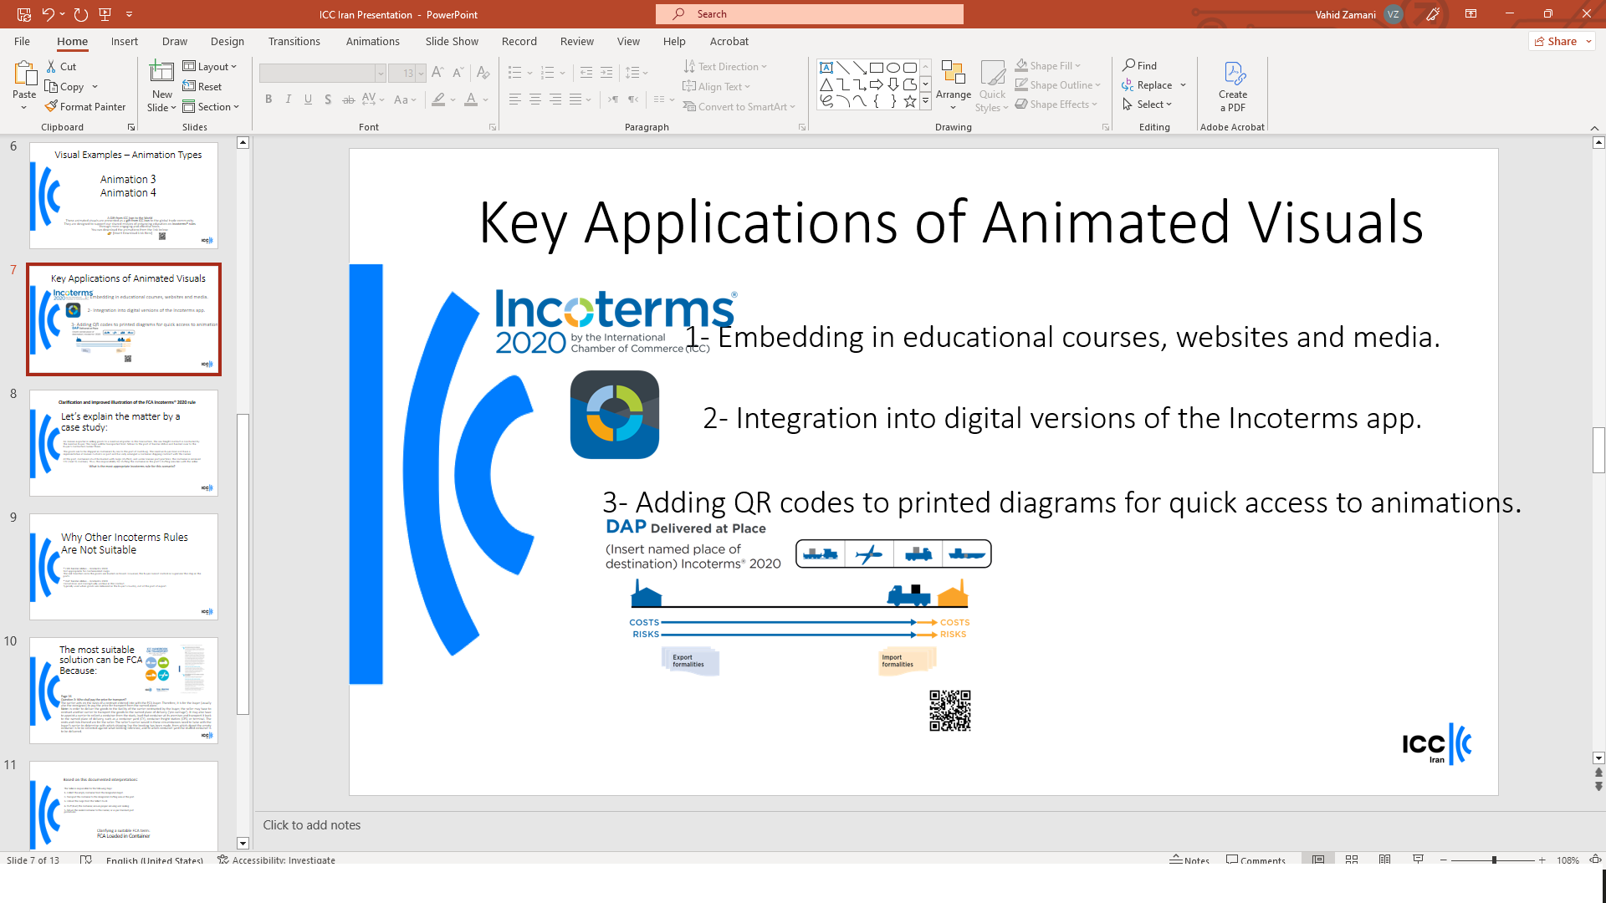The image size is (1606, 903).
Task: Click the Cut scissors button
Action: (x=61, y=67)
